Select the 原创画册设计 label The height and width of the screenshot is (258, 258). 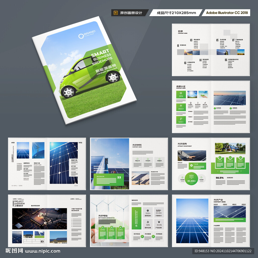pos(131,13)
